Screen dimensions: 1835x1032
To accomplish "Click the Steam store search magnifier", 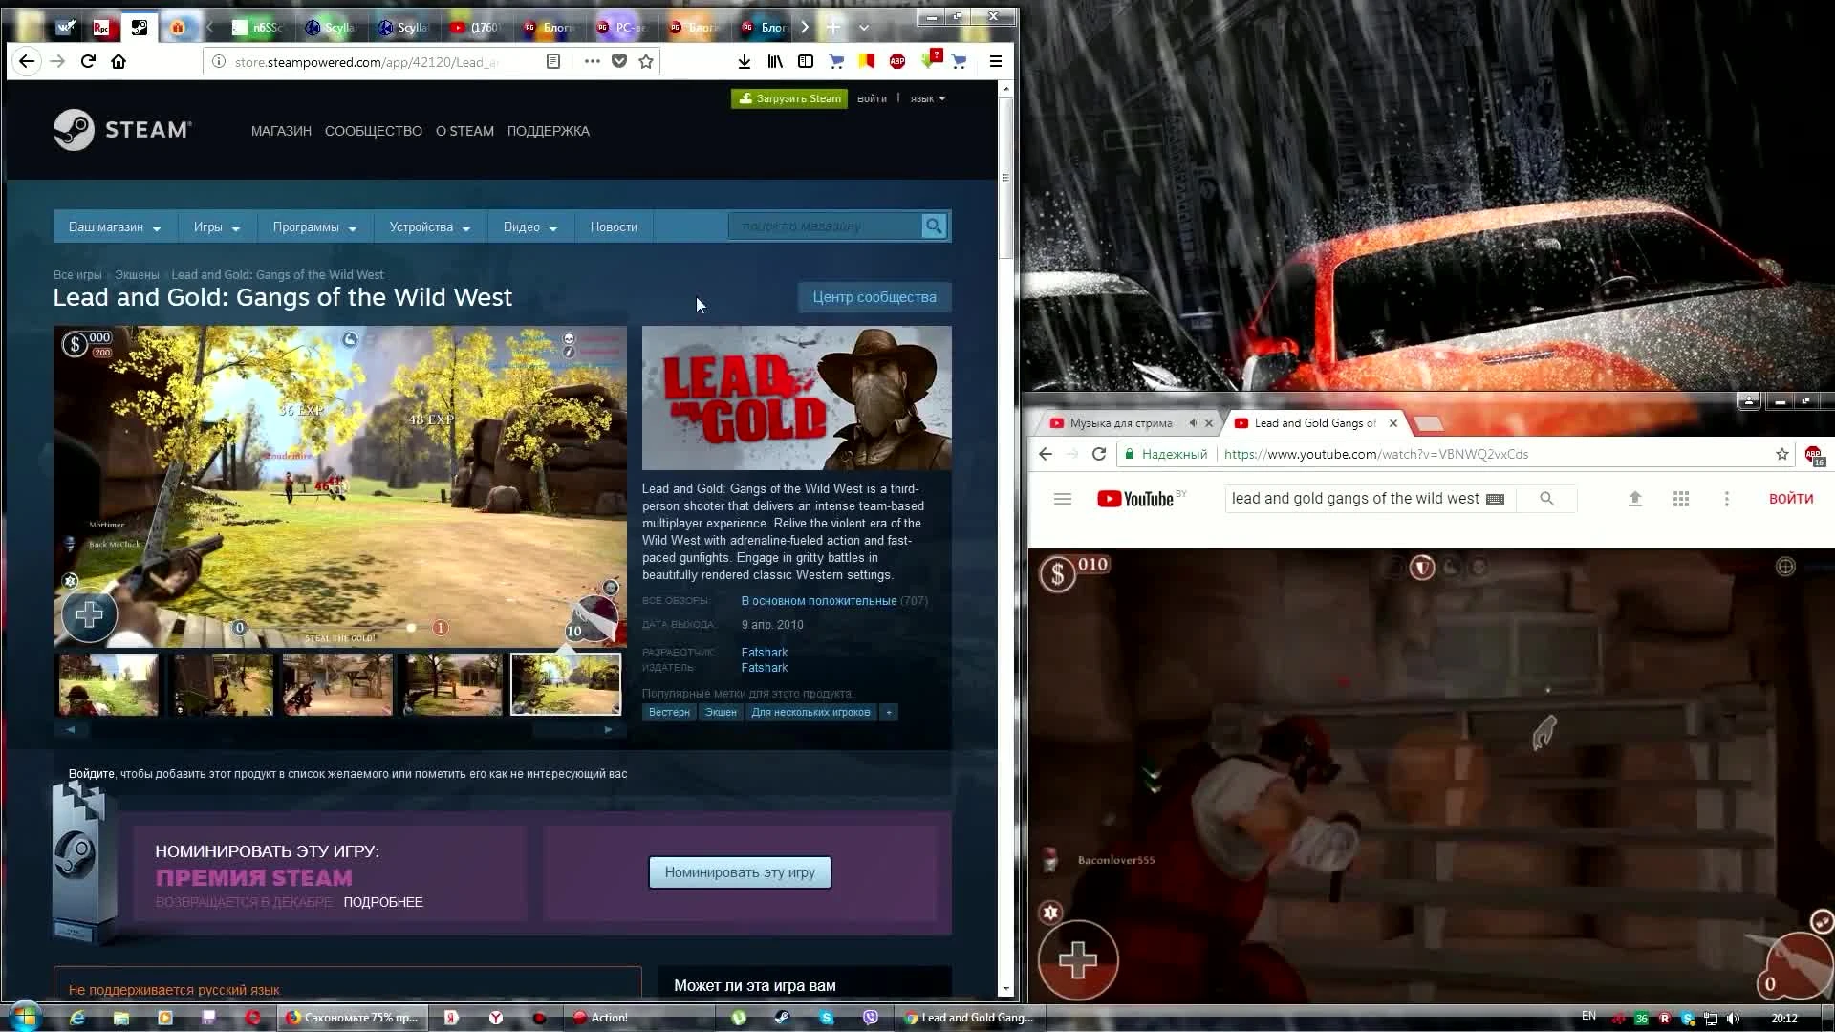I will pyautogui.click(x=934, y=226).
